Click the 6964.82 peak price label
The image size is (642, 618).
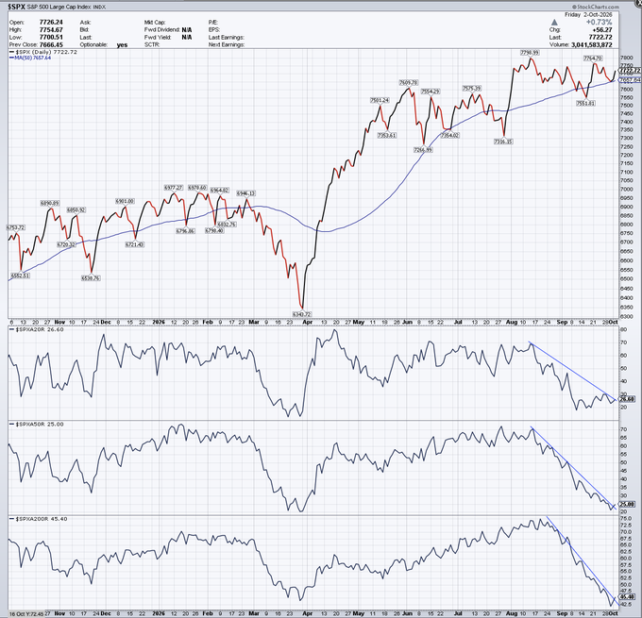pos(219,191)
